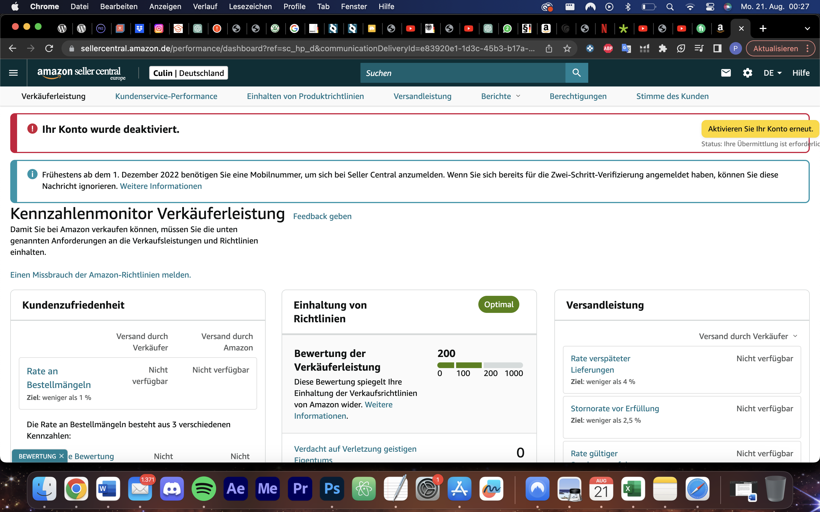Image resolution: width=820 pixels, height=512 pixels.
Task: Open the Culin | Deutschland account switcher
Action: point(188,73)
